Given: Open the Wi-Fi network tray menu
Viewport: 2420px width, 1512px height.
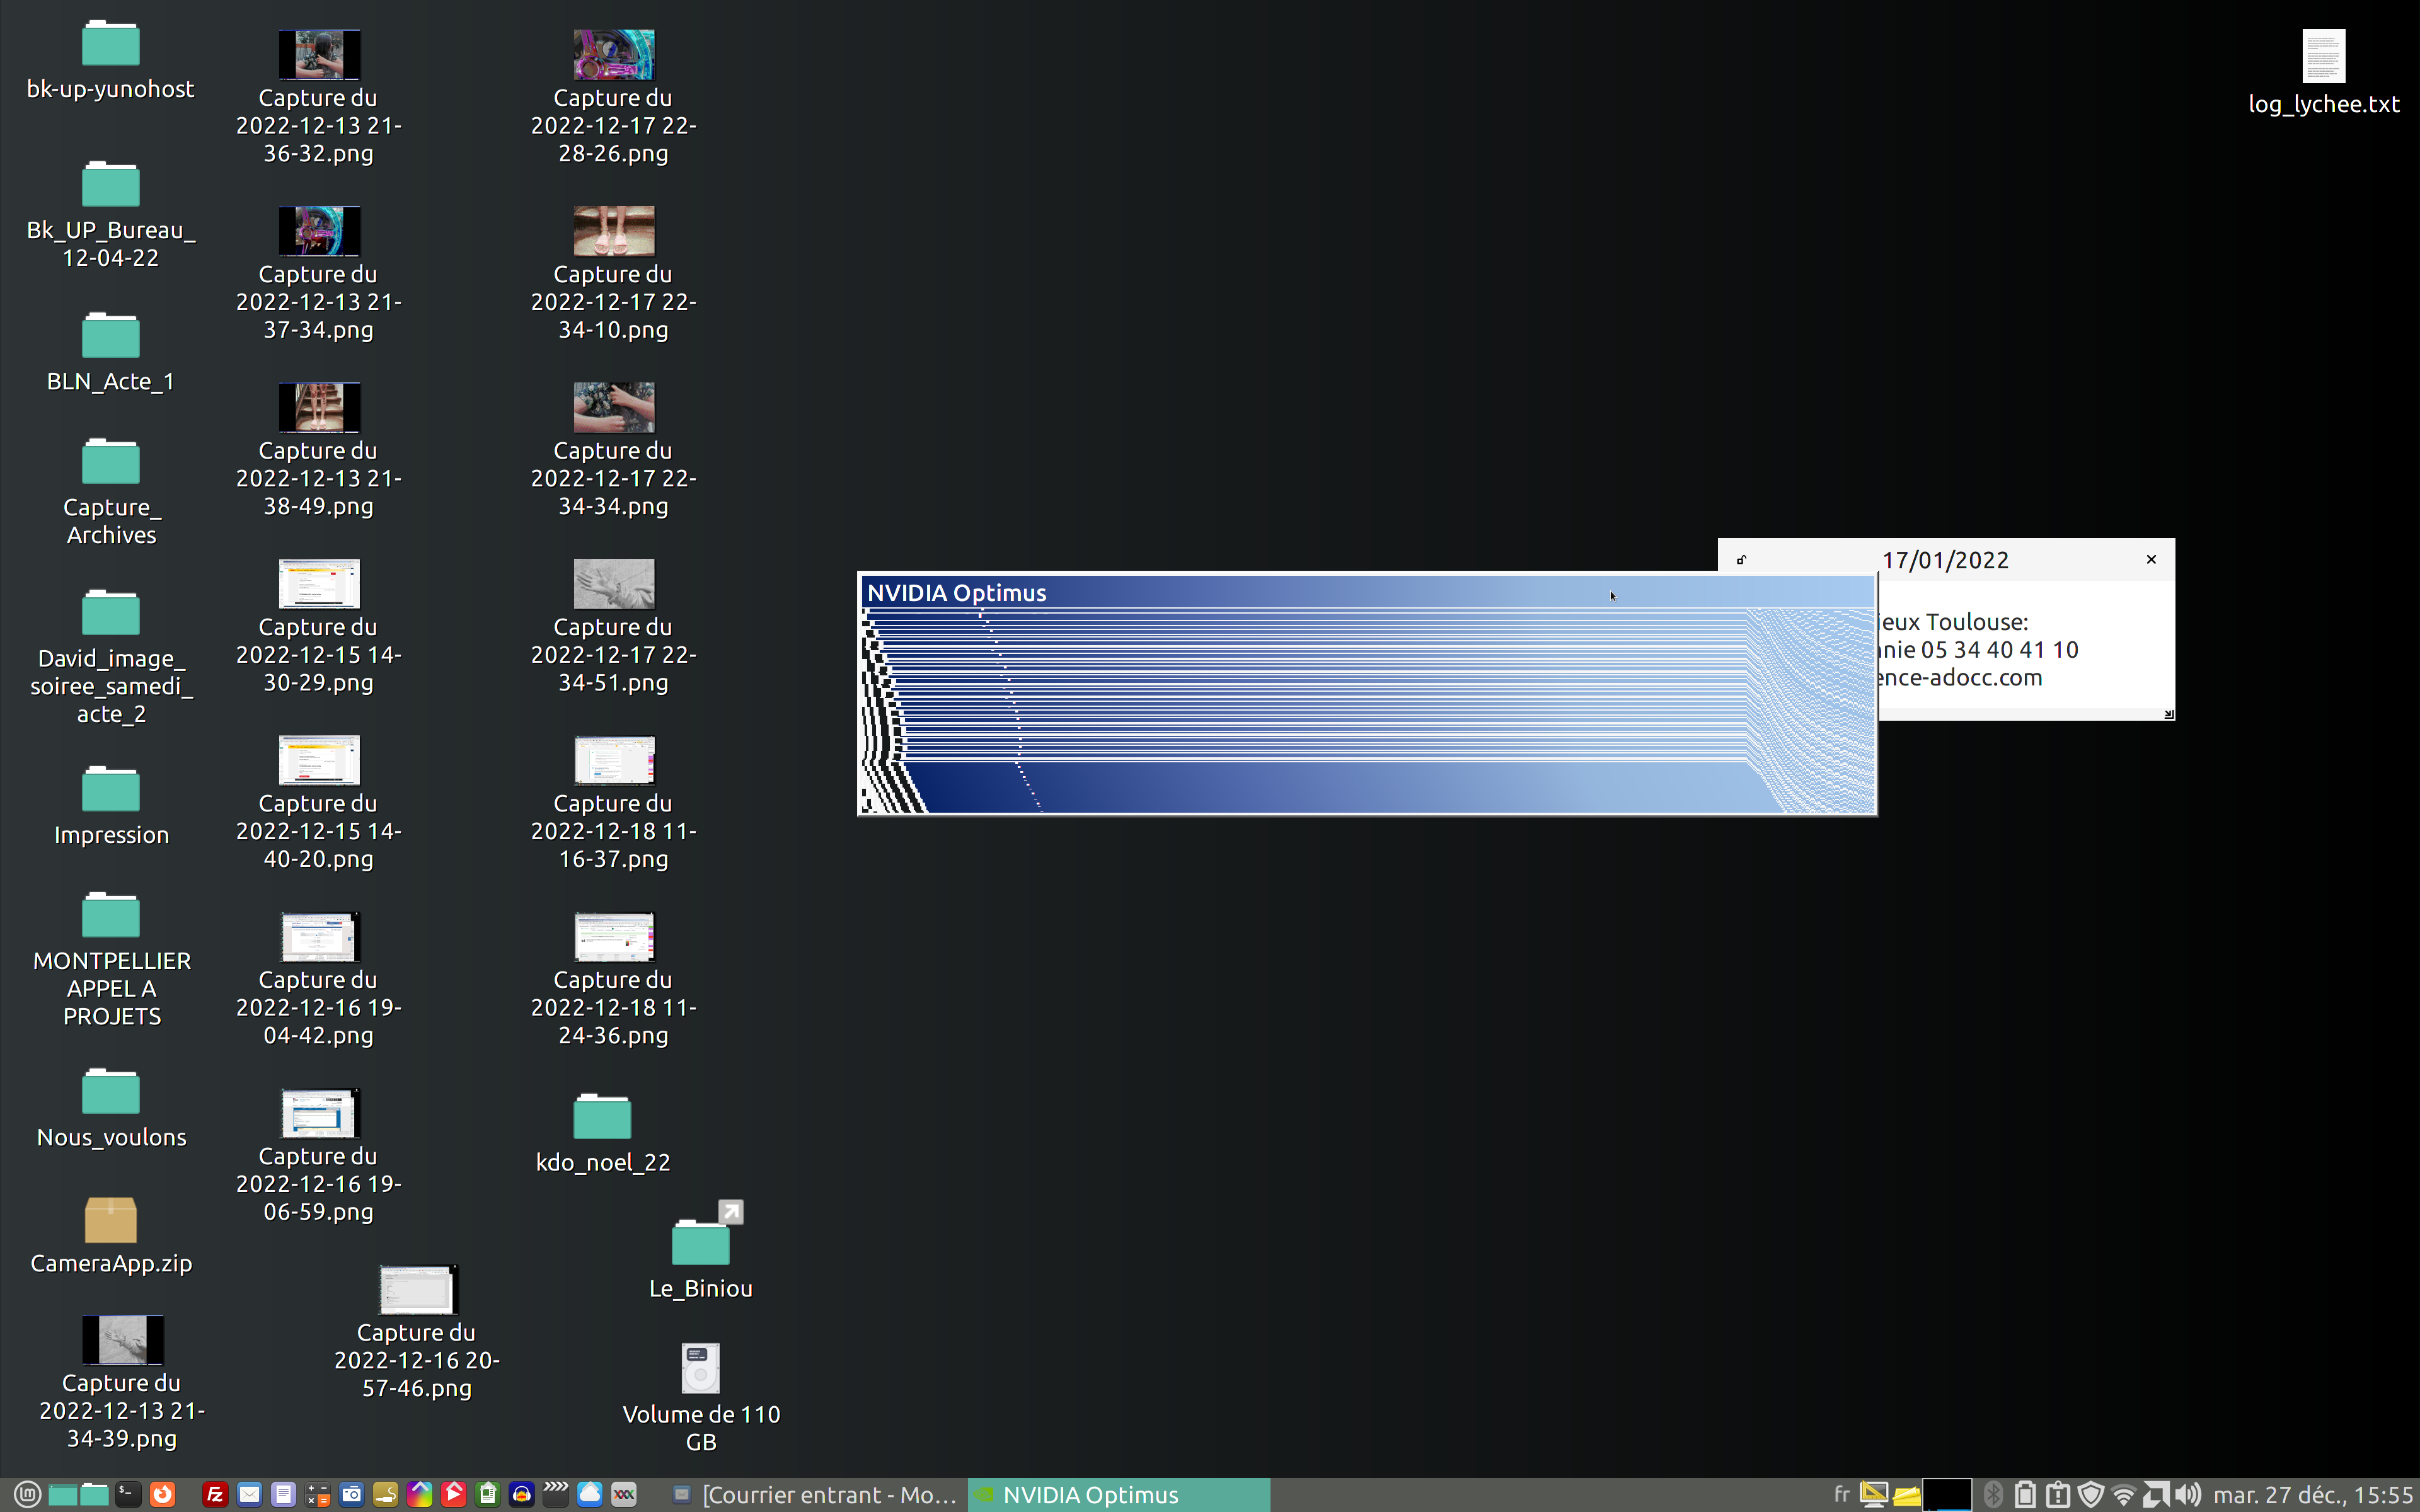Looking at the screenshot, I should [2124, 1495].
